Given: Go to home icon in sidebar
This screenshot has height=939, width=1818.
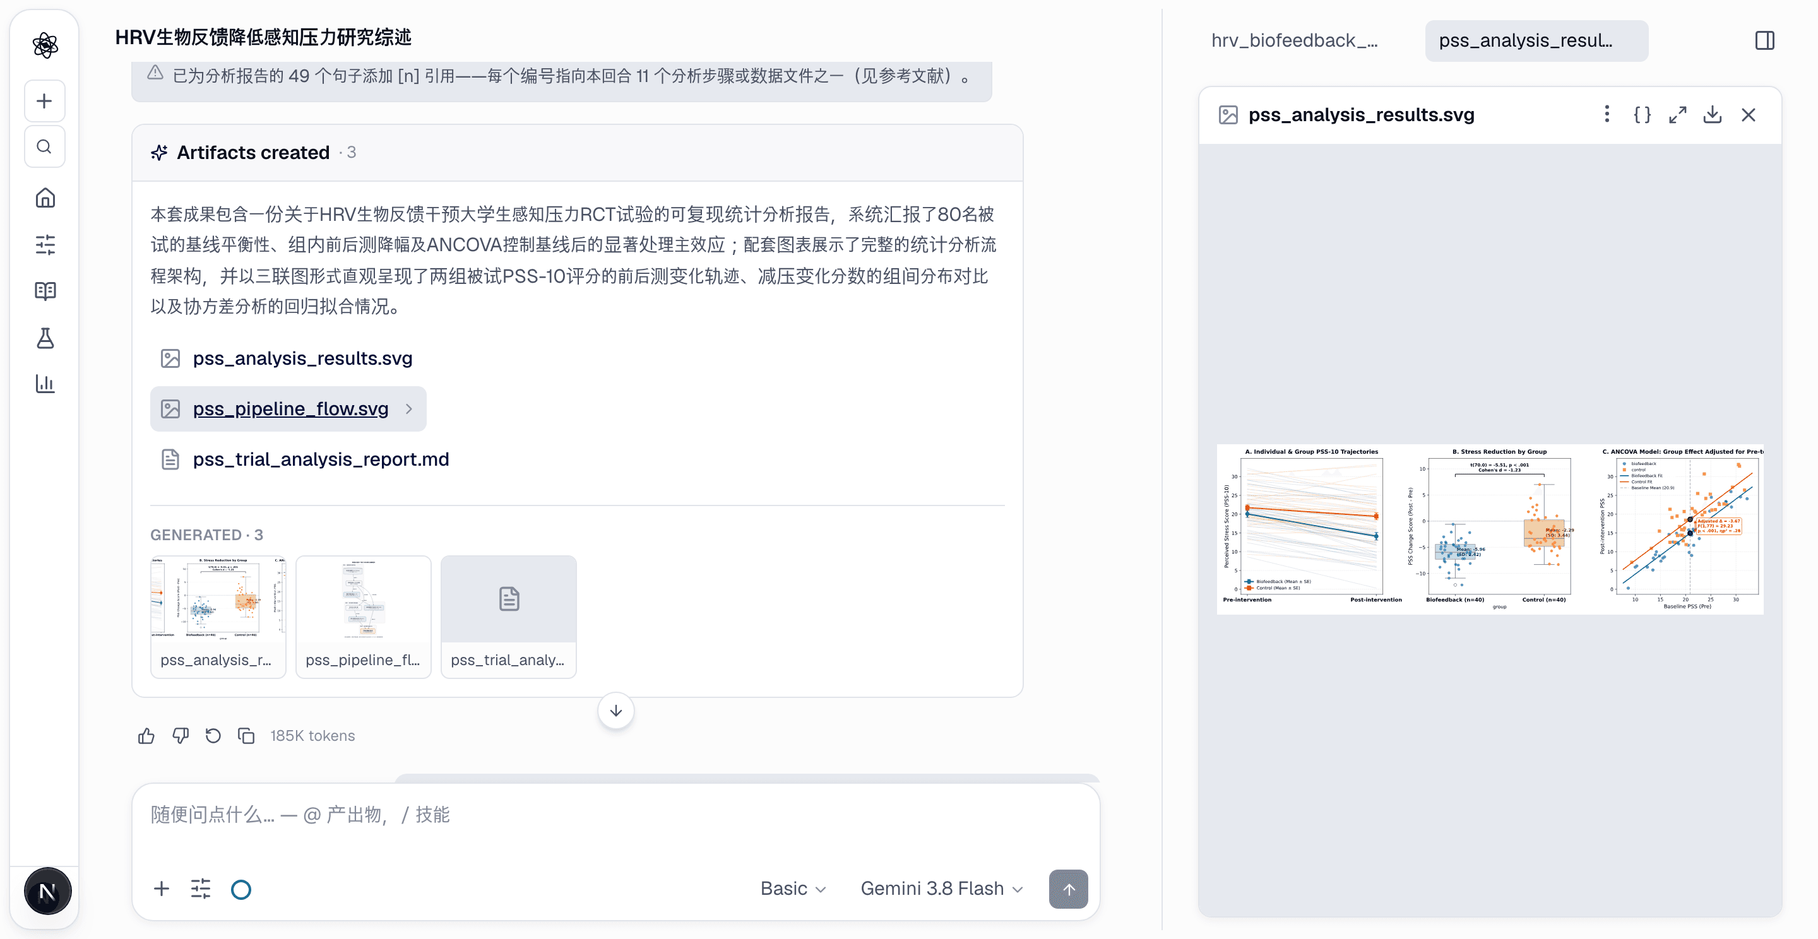Looking at the screenshot, I should 45,198.
